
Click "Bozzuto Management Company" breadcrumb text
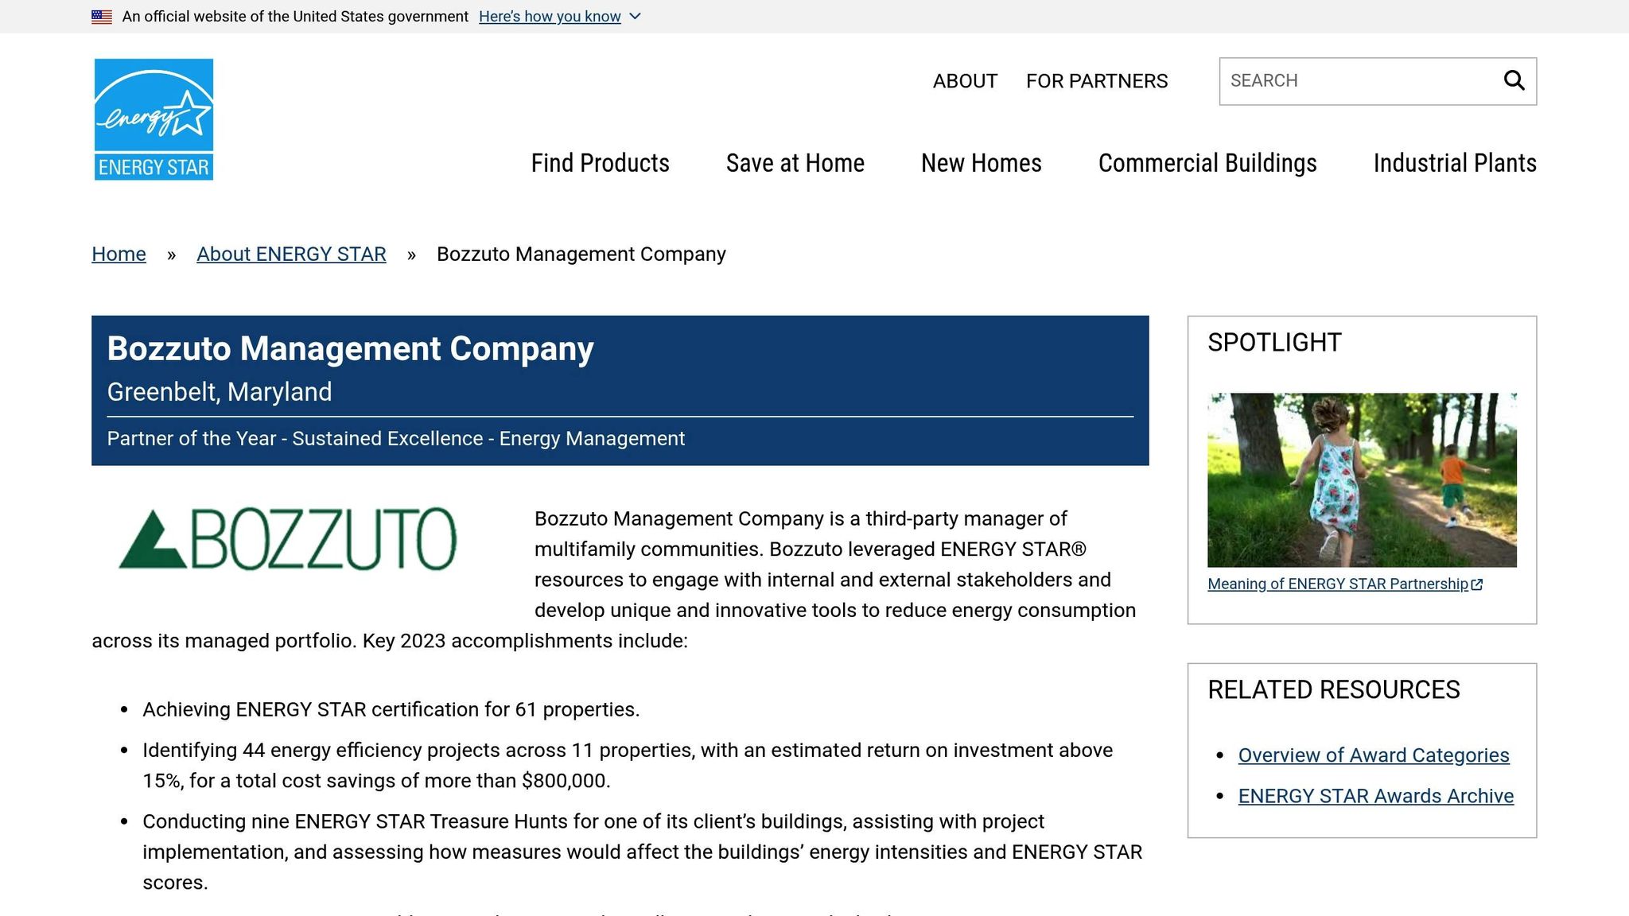coord(581,254)
